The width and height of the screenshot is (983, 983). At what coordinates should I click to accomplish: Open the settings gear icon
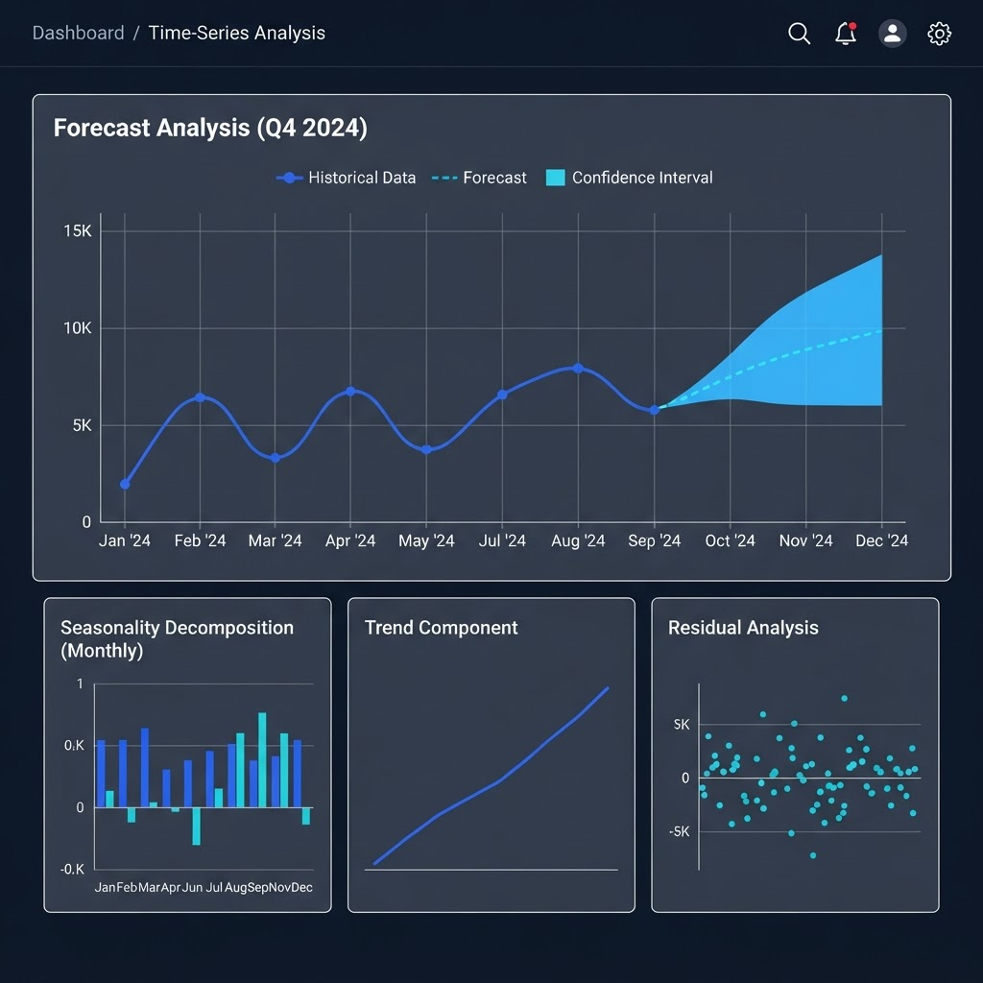pyautogui.click(x=939, y=34)
